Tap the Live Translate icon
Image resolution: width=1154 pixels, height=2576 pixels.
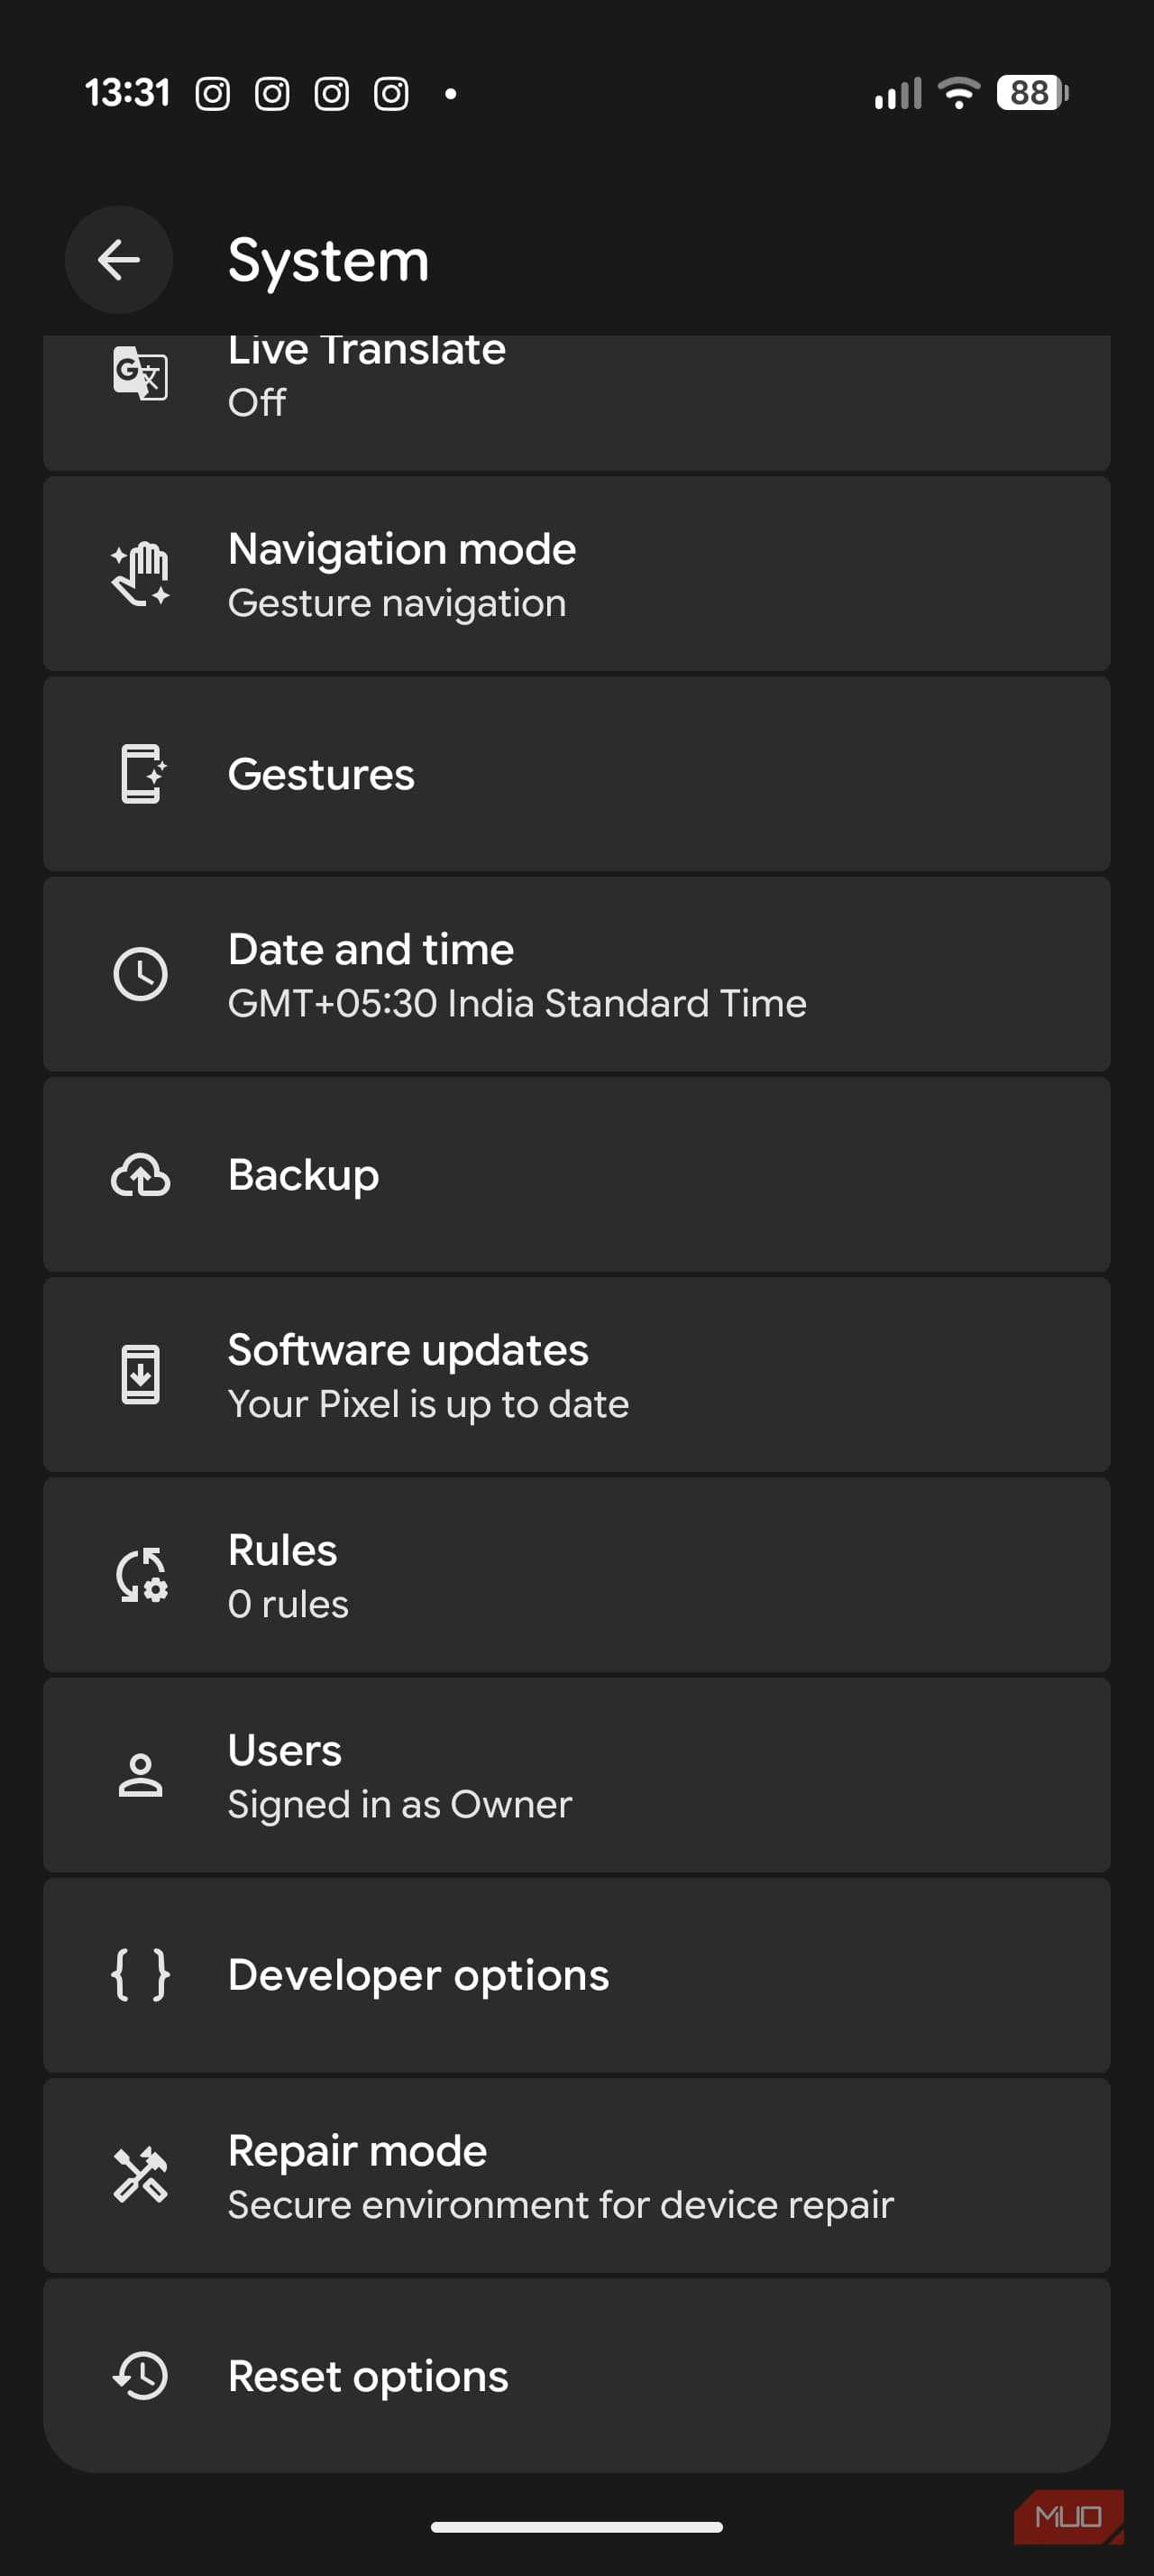[140, 373]
